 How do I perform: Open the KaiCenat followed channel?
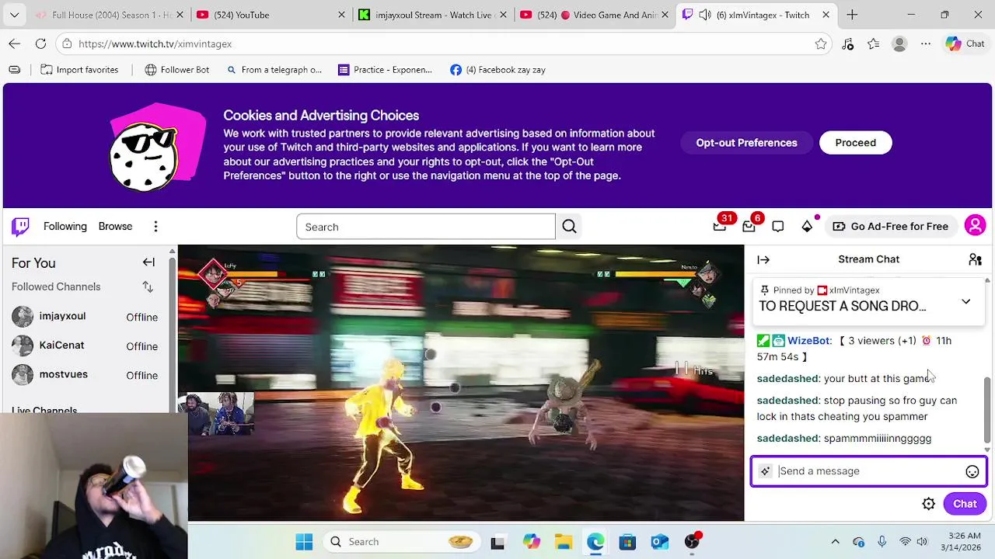point(86,345)
